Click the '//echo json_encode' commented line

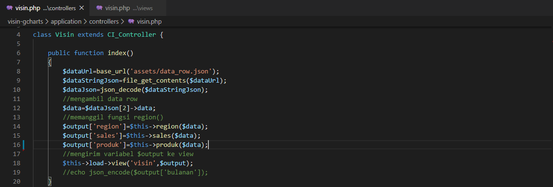click(x=135, y=172)
